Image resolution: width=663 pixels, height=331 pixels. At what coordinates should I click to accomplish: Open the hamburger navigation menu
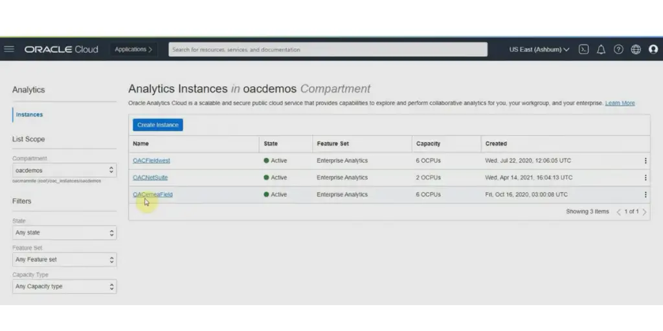tap(9, 49)
